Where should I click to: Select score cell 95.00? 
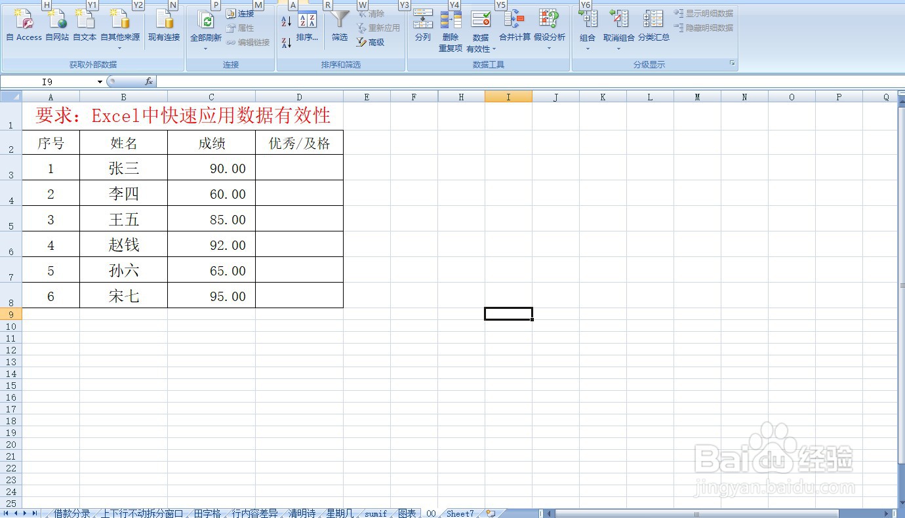[212, 296]
